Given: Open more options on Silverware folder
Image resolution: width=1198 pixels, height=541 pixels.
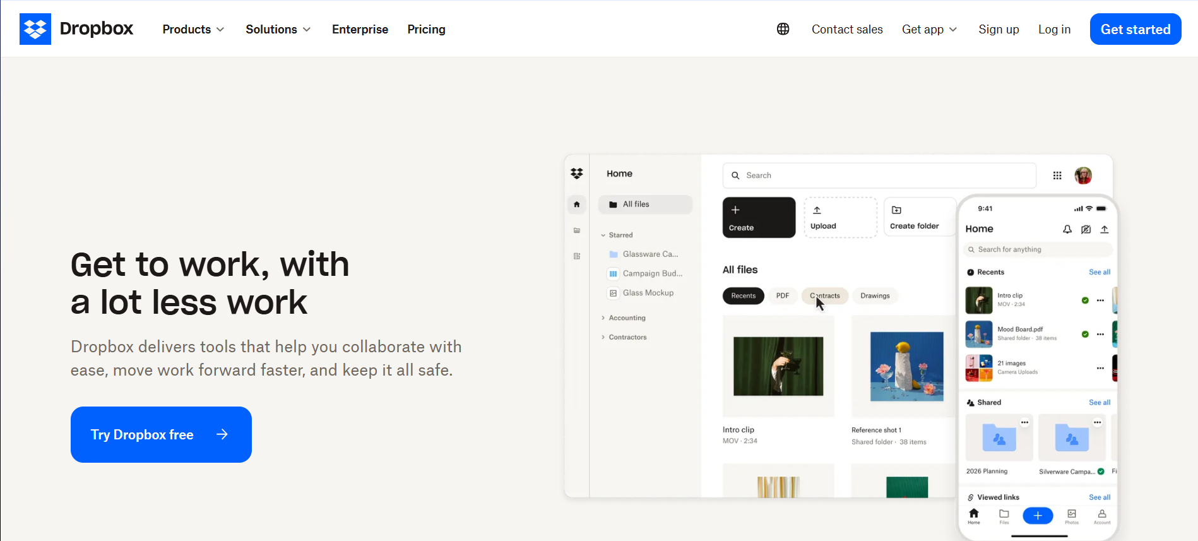Looking at the screenshot, I should pyautogui.click(x=1098, y=422).
